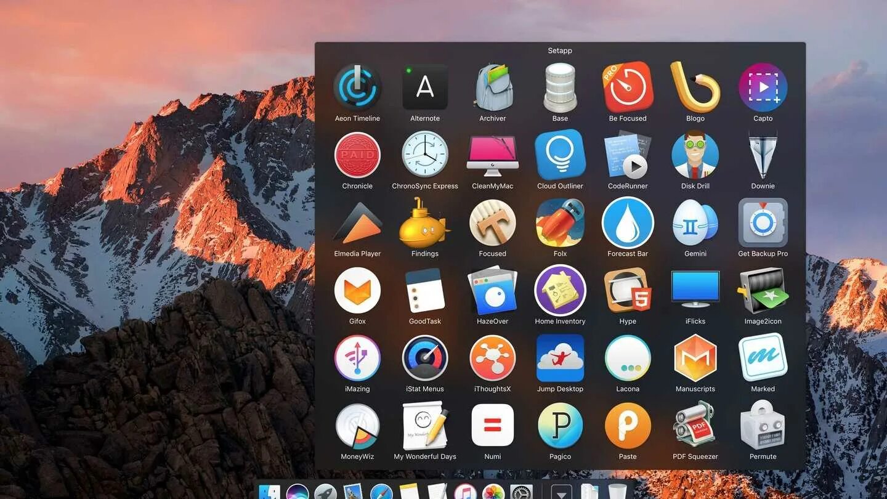This screenshot has height=499, width=887.
Task: Launch the Paste clipboard app
Action: coord(628,426)
